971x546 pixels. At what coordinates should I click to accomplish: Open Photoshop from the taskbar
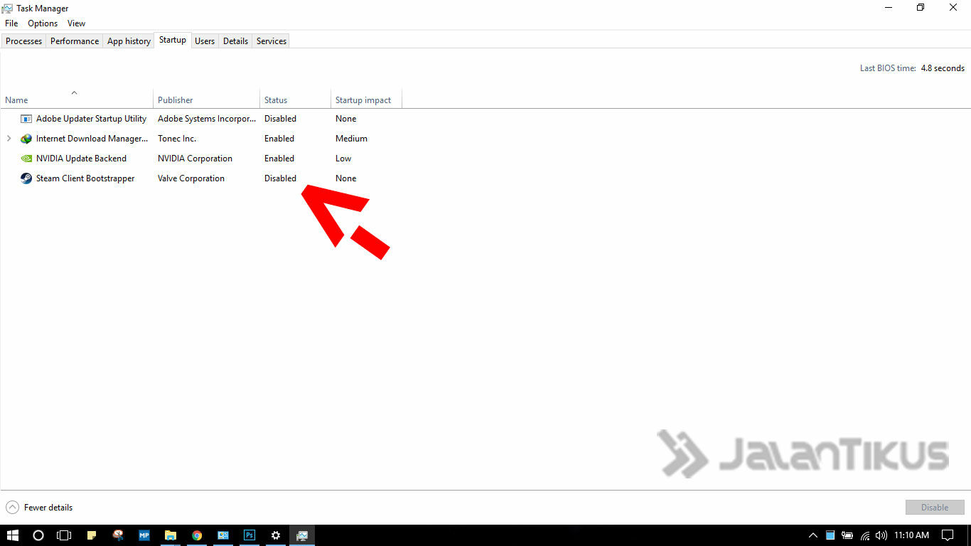(250, 535)
